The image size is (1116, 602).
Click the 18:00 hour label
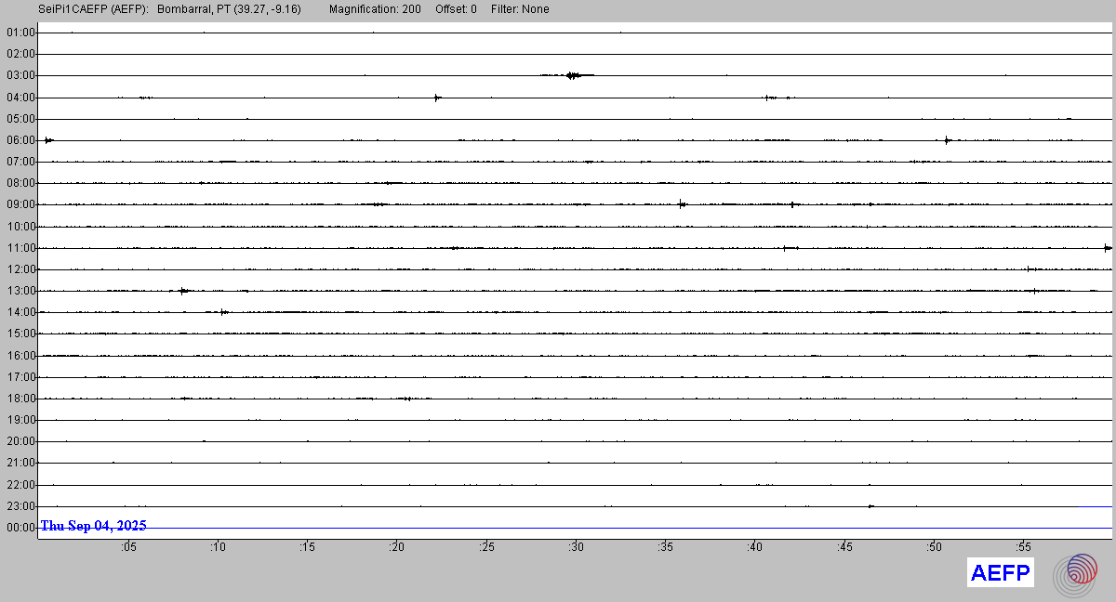tap(20, 399)
